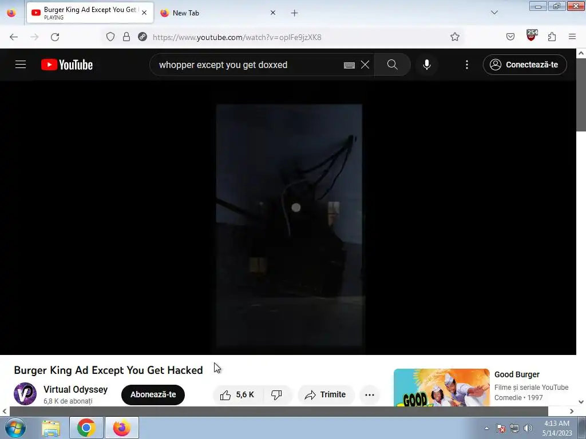Close the Burger King Ad tab
The width and height of the screenshot is (586, 439).
click(144, 13)
